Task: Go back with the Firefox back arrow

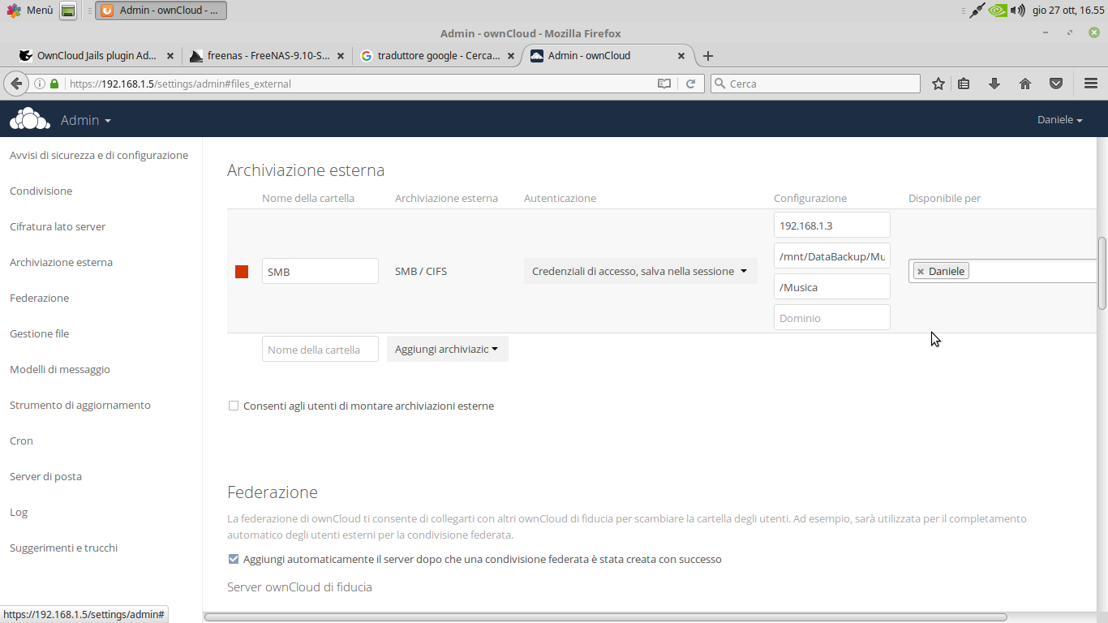Action: [x=15, y=84]
